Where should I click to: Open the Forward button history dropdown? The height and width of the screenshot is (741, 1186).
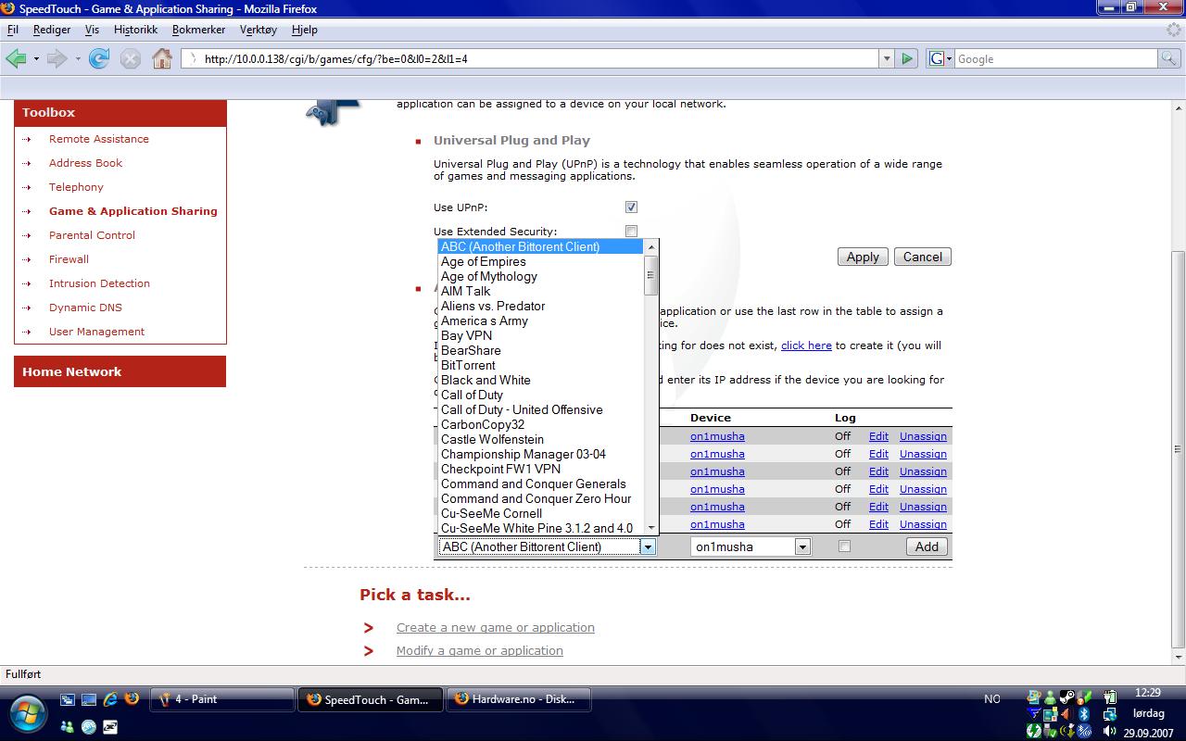(x=78, y=58)
